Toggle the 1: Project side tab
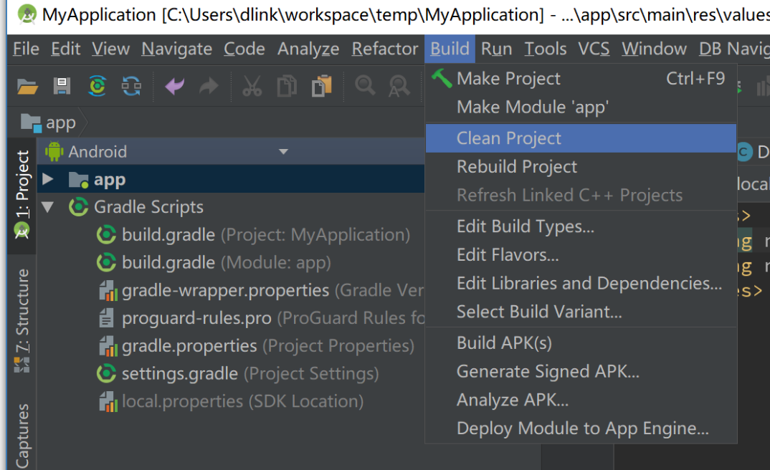This screenshot has width=770, height=470. point(22,196)
